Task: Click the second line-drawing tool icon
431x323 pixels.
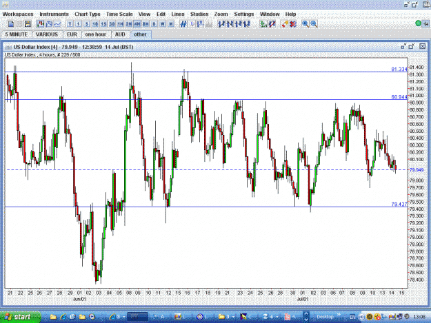Action: pos(230,24)
